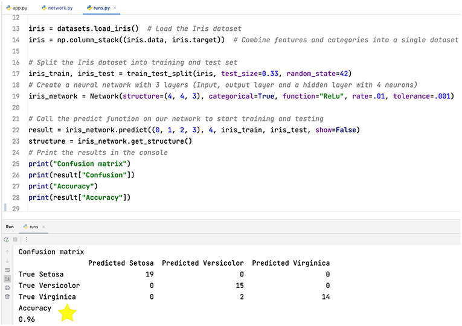This screenshot has width=462, height=326.
Task: Click the 'Predicted Versicolor' column header
Action: pos(203,263)
